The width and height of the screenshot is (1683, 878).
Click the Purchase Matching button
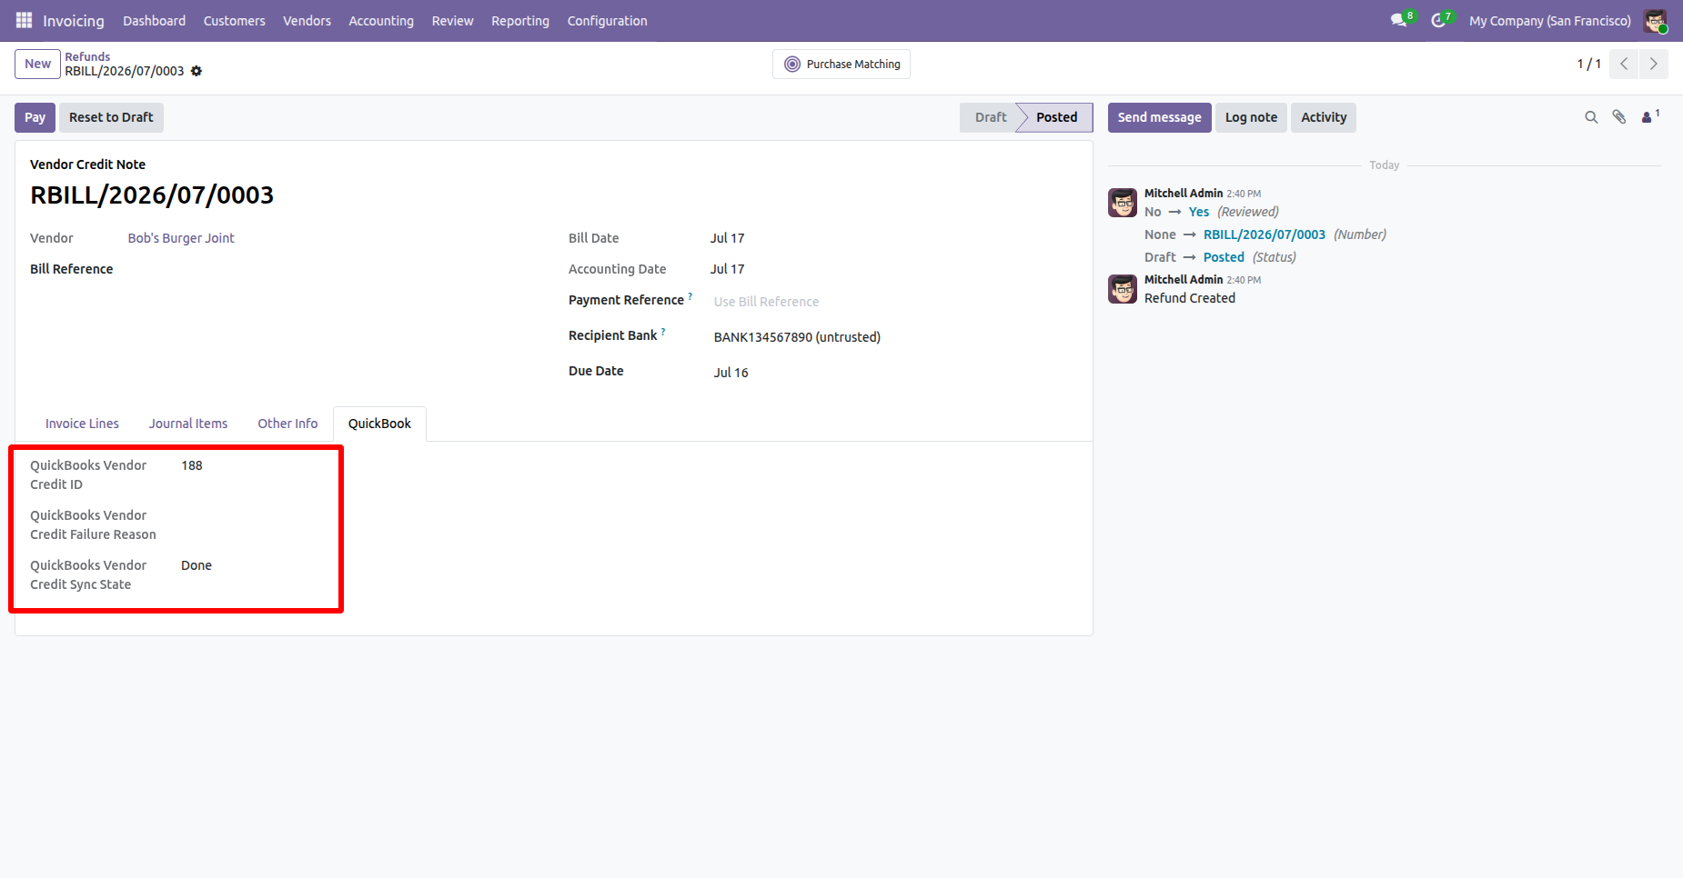click(841, 65)
